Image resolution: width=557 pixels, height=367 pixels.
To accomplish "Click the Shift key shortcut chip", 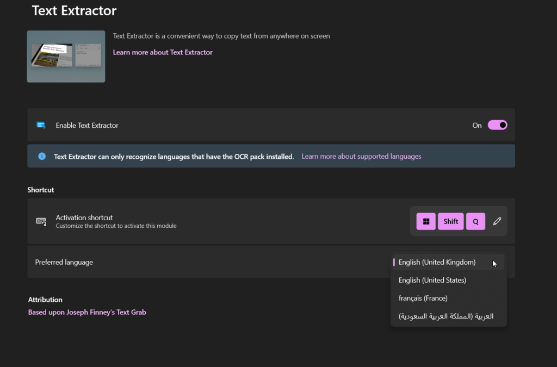I will pos(451,221).
